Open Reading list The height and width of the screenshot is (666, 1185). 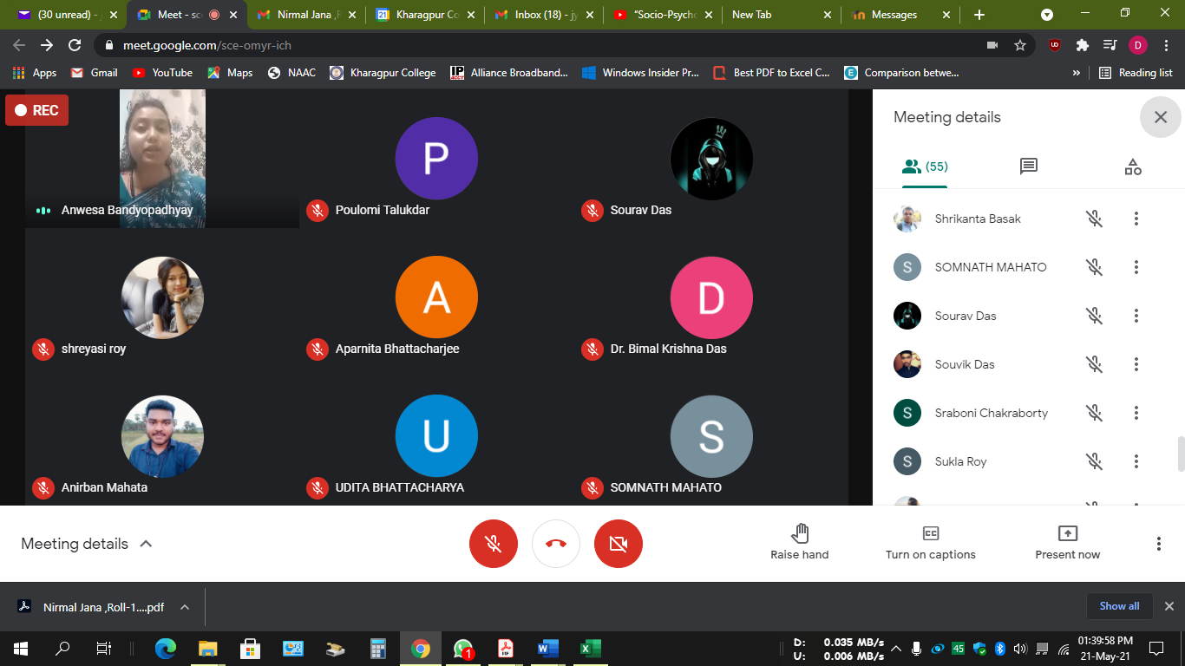coord(1136,73)
